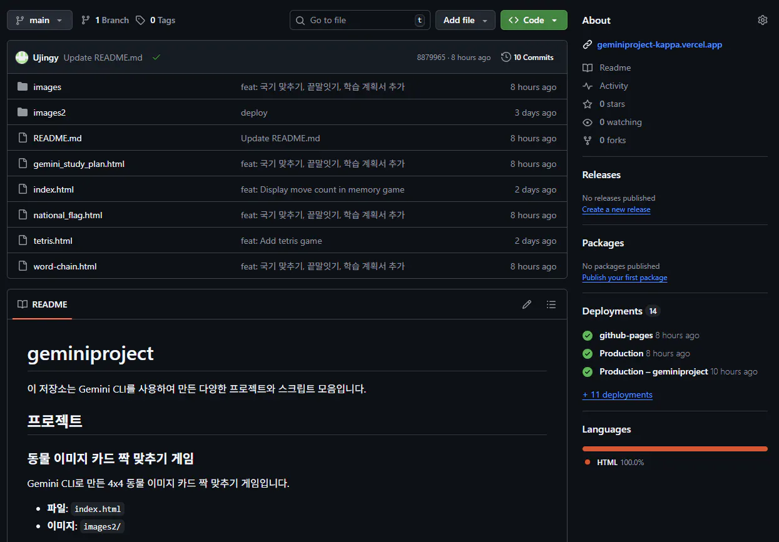Image resolution: width=779 pixels, height=542 pixels.
Task: Open the index.html file row
Action: (287, 189)
